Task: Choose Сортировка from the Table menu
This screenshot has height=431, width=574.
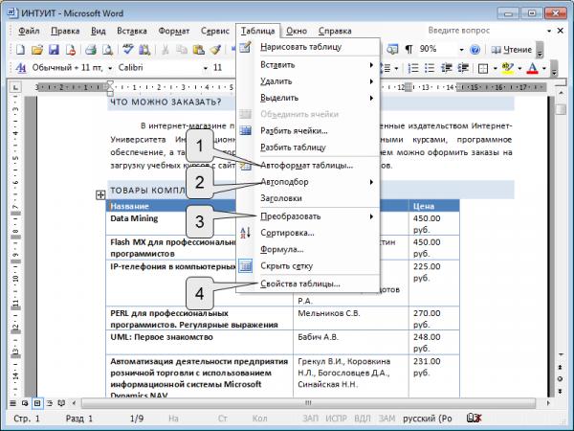Action: (x=307, y=233)
